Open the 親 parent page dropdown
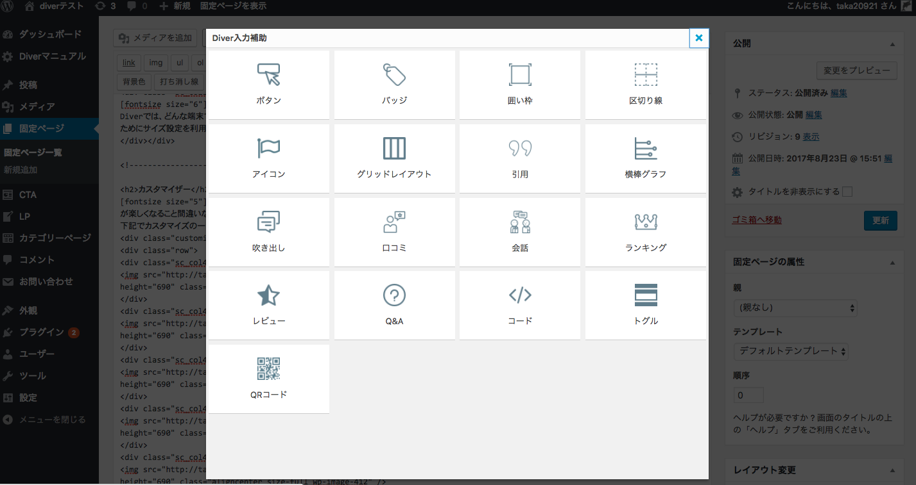The width and height of the screenshot is (916, 485). tap(795, 308)
